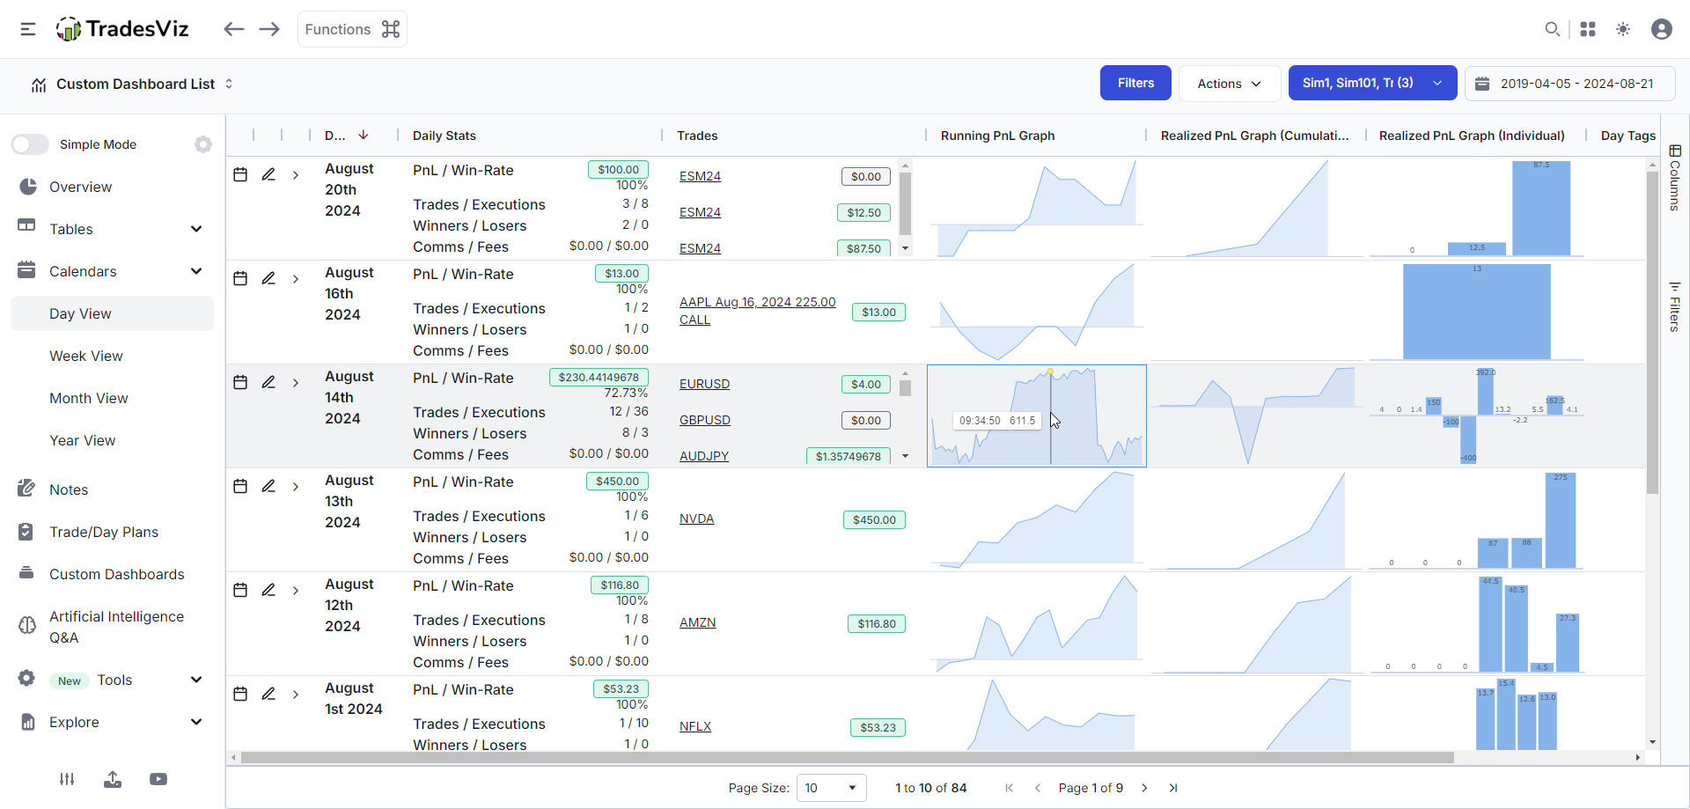Expand the Tables menu
The width and height of the screenshot is (1690, 809).
pyautogui.click(x=112, y=229)
